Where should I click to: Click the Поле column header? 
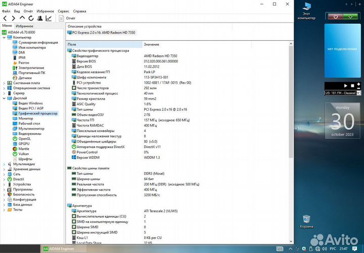(x=72, y=44)
